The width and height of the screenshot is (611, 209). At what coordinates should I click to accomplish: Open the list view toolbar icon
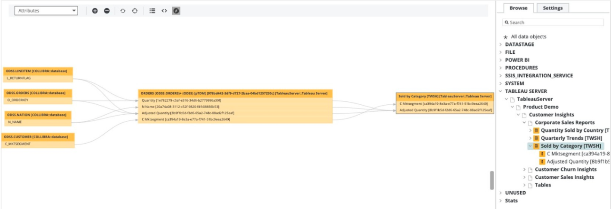tap(152, 11)
